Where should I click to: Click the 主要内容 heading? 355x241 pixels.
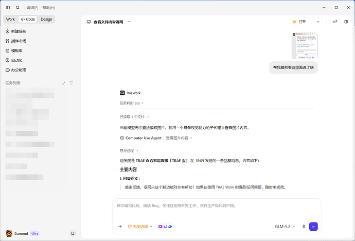click(129, 169)
